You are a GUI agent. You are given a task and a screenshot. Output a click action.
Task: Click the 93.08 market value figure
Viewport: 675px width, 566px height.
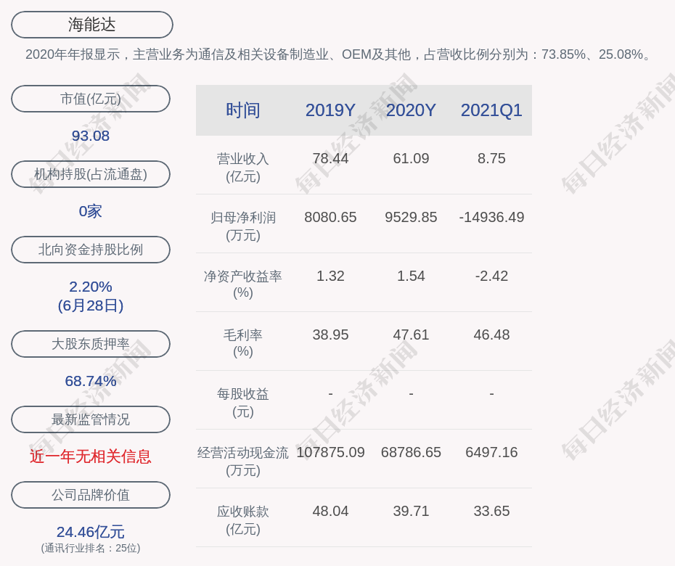pyautogui.click(x=91, y=136)
